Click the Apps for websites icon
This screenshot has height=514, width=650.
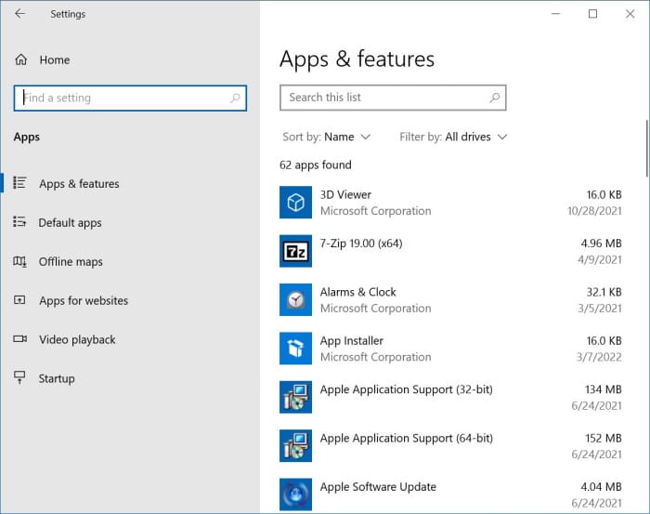point(19,299)
